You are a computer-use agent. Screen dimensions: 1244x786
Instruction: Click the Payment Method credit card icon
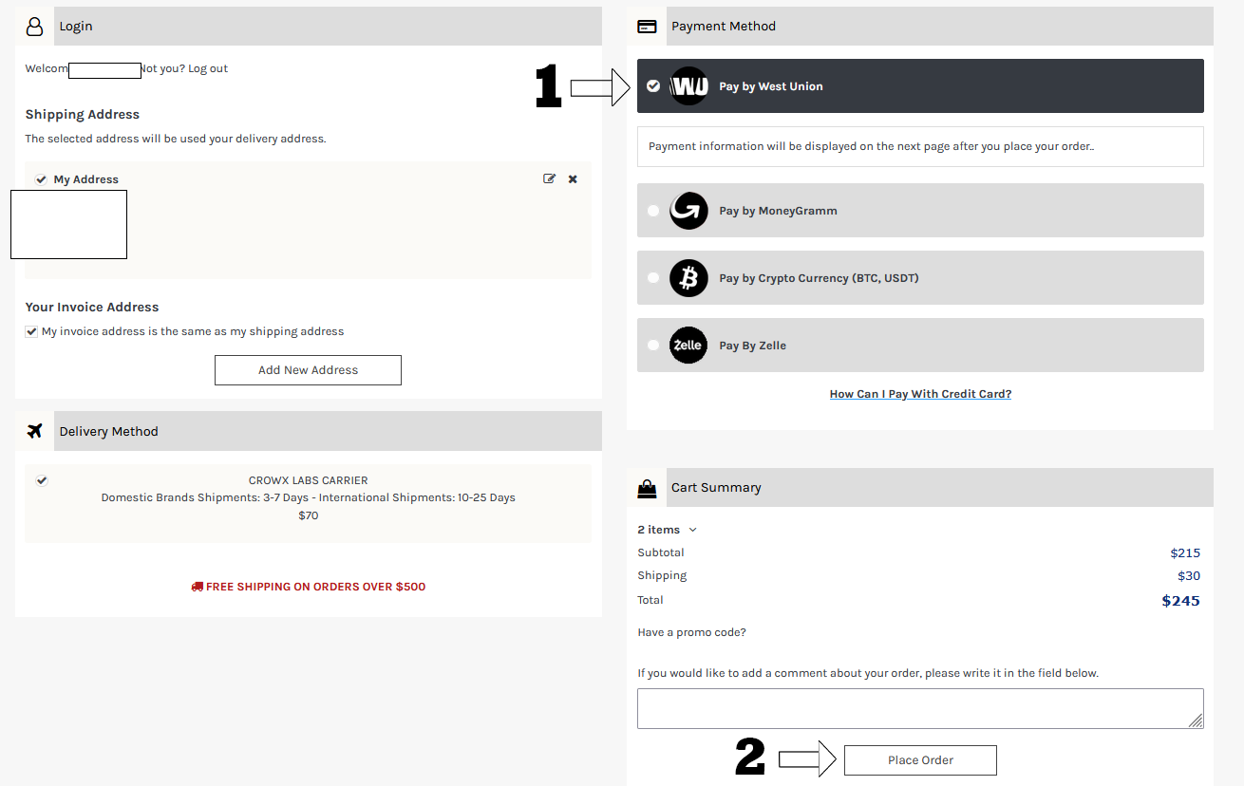[x=647, y=27]
